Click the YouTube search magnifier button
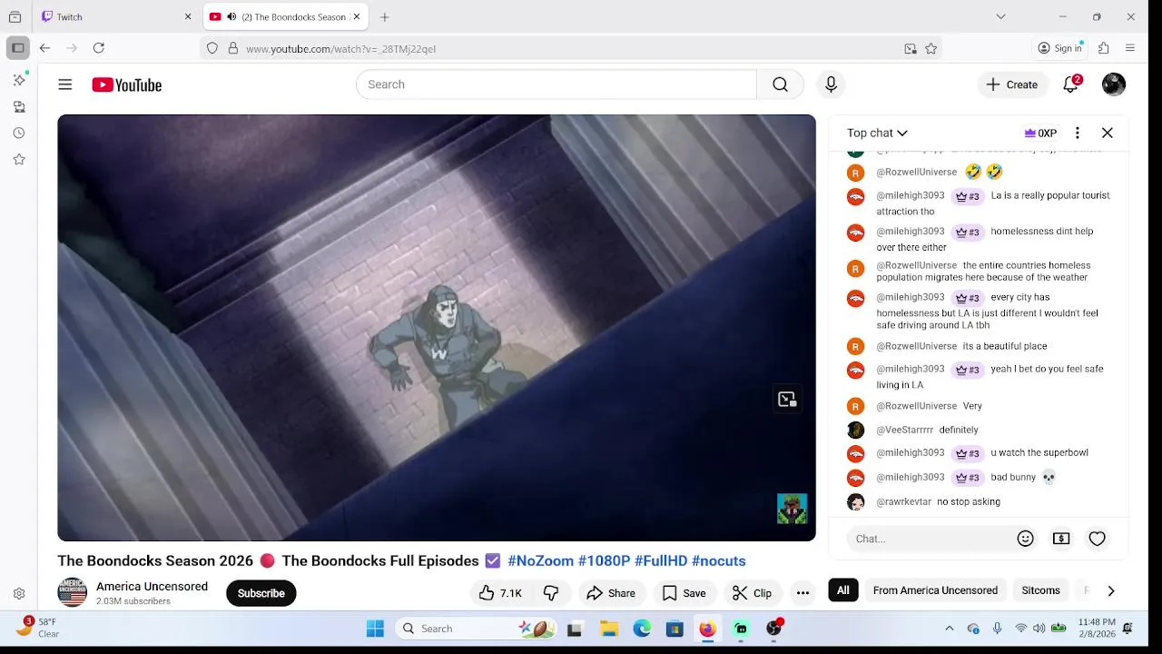The image size is (1162, 654). pos(780,84)
